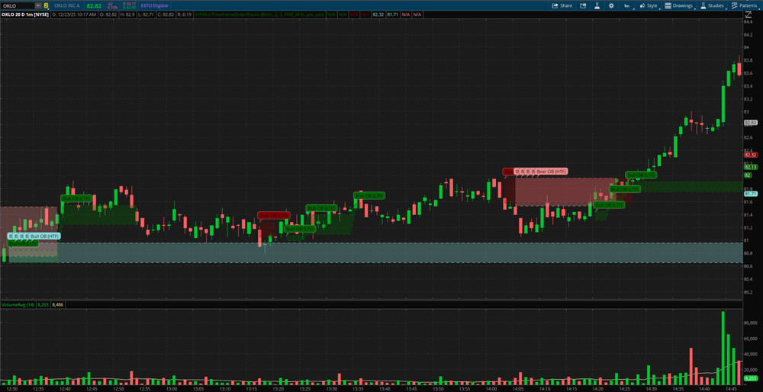Click the 82.32 red price axis tag
Screen dimensions: 763x392
point(751,155)
